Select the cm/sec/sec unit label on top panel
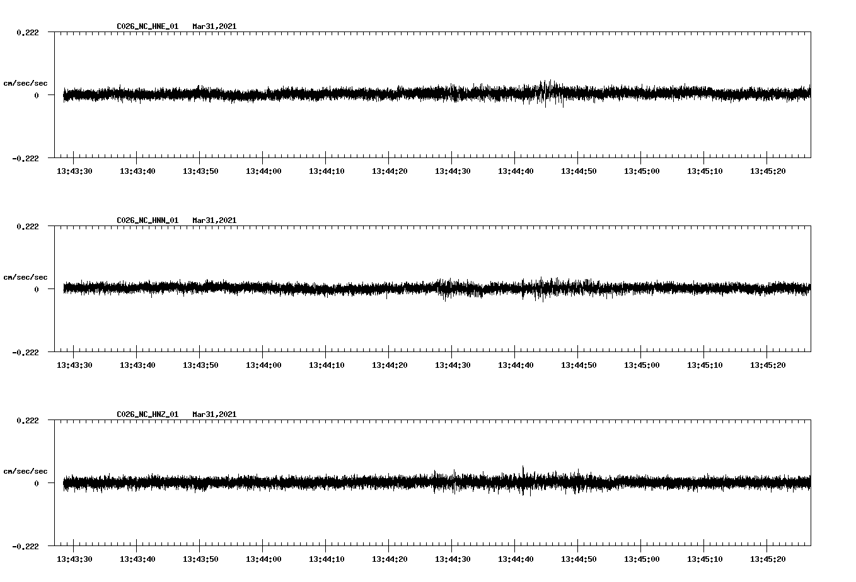This screenshot has height=582, width=856. (x=26, y=83)
